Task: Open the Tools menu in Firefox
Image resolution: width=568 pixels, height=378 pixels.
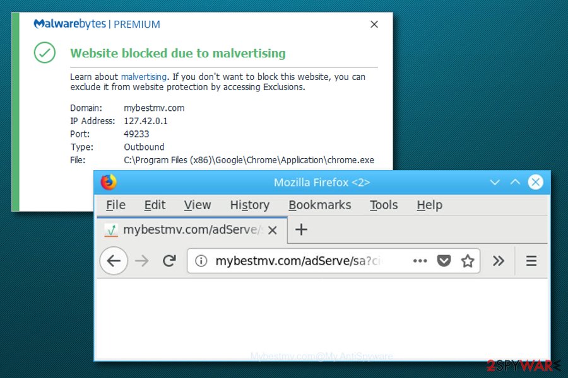Action: pyautogui.click(x=384, y=205)
